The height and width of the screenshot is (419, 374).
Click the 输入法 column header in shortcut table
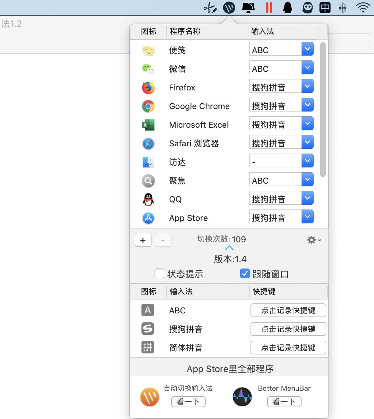pos(208,292)
